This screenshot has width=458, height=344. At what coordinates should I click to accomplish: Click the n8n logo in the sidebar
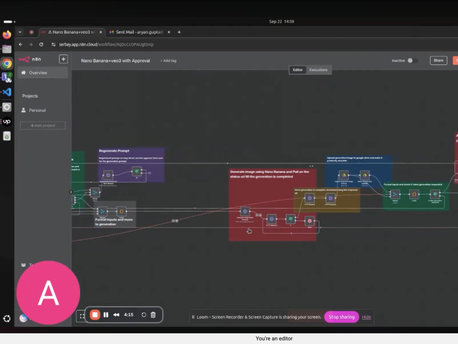click(x=30, y=59)
